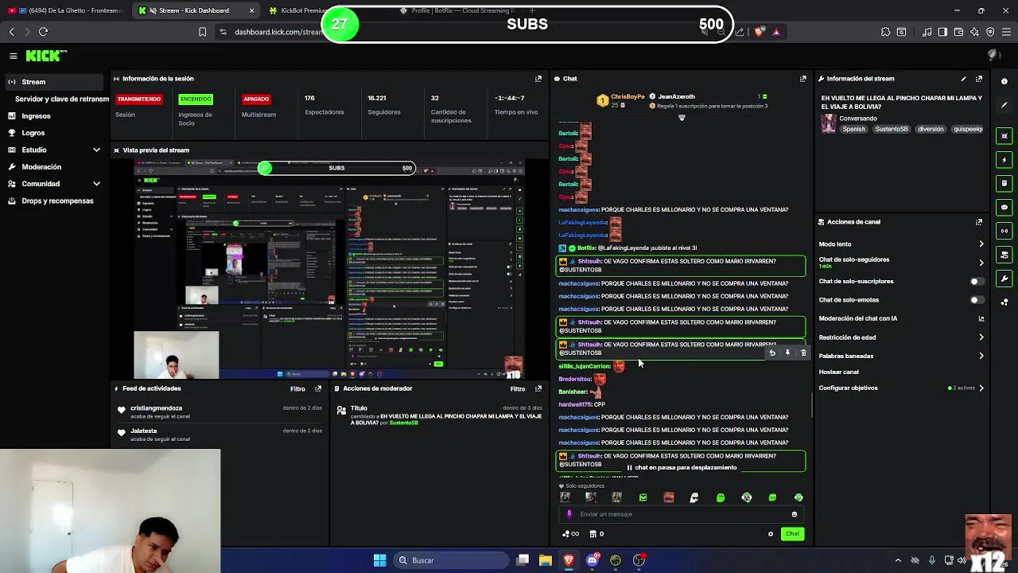The width and height of the screenshot is (1018, 573).
Task: Click the green Chat send button
Action: point(792,534)
